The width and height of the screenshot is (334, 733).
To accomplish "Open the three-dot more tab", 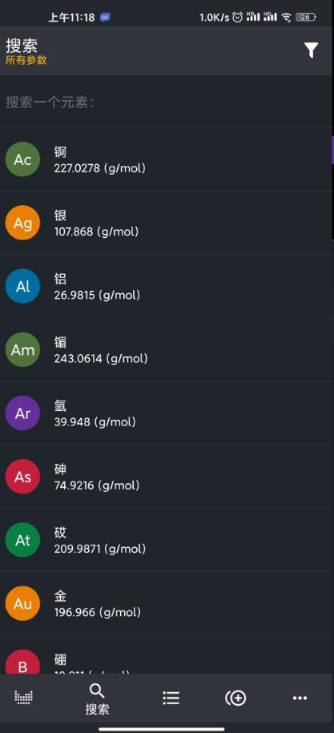I will (300, 698).
